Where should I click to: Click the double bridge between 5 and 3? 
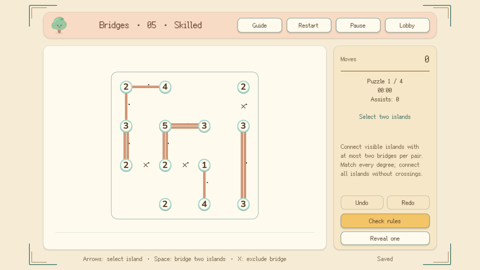tap(185, 126)
